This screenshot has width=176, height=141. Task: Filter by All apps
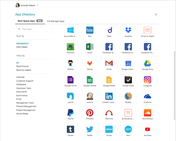coord(18,63)
